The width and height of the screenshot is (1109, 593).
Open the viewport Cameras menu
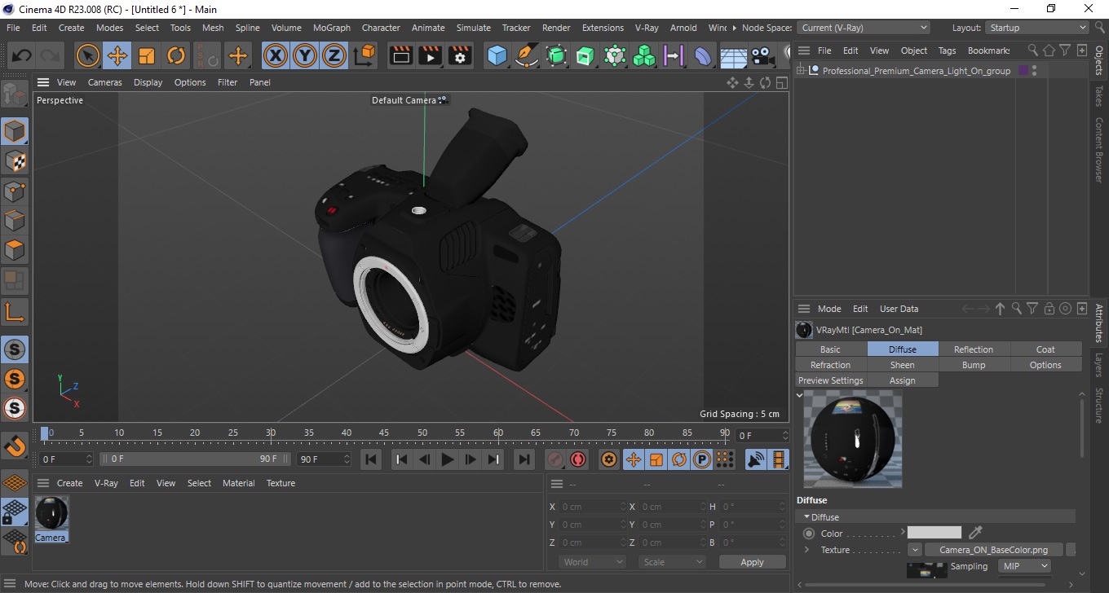point(105,82)
